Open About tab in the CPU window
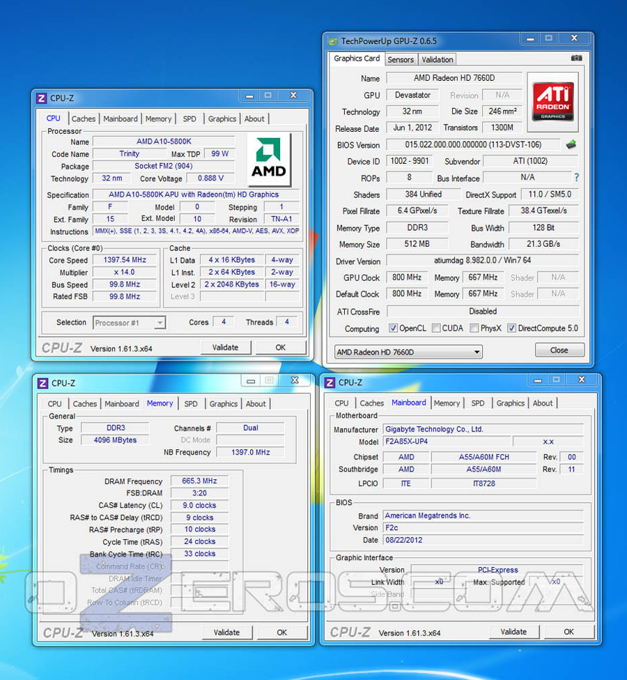This screenshot has height=680, width=627. click(x=254, y=119)
